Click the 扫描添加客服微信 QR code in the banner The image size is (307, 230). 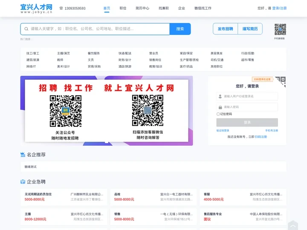(148, 110)
